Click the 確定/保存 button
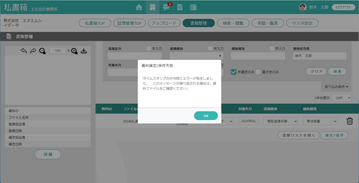The height and width of the screenshot is (183, 359). click(x=334, y=135)
